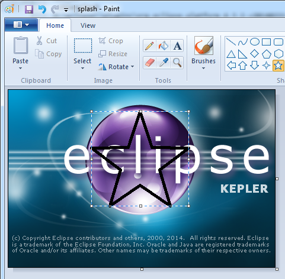Viewport: 285px width, 279px height.
Task: Choose the Oval shape
Action: 255,42
